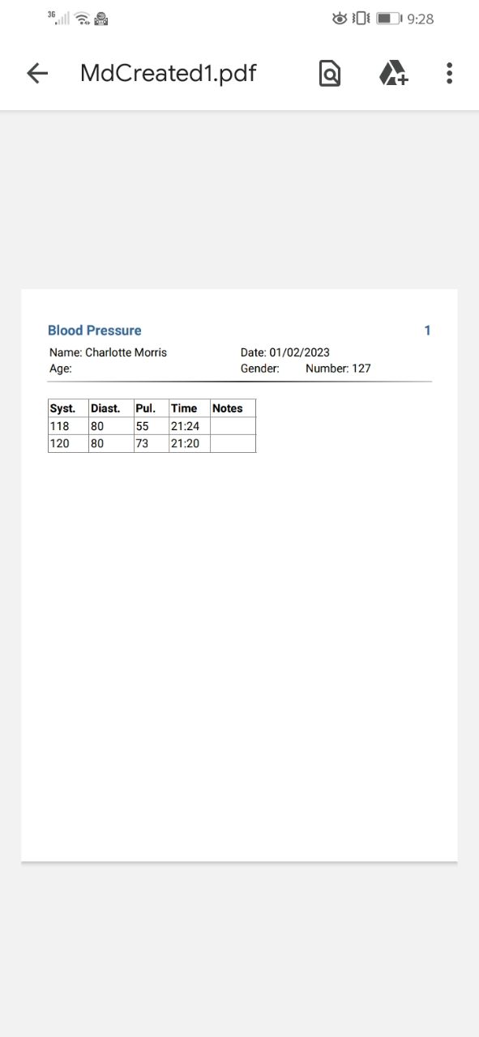This screenshot has width=479, height=1037.
Task: Open the three-dot overflow menu
Action: 449,74
